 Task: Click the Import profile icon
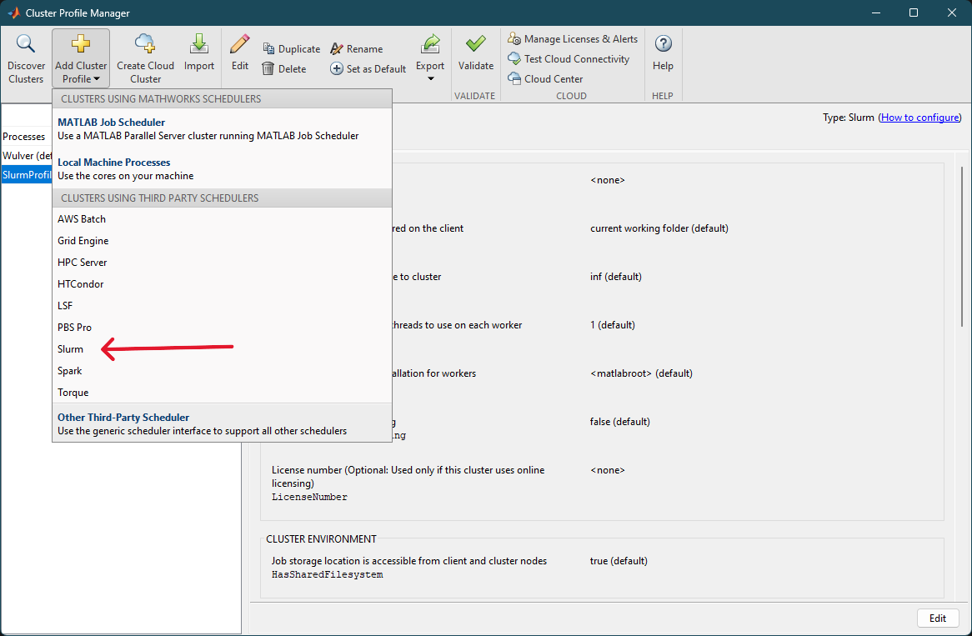tap(199, 44)
